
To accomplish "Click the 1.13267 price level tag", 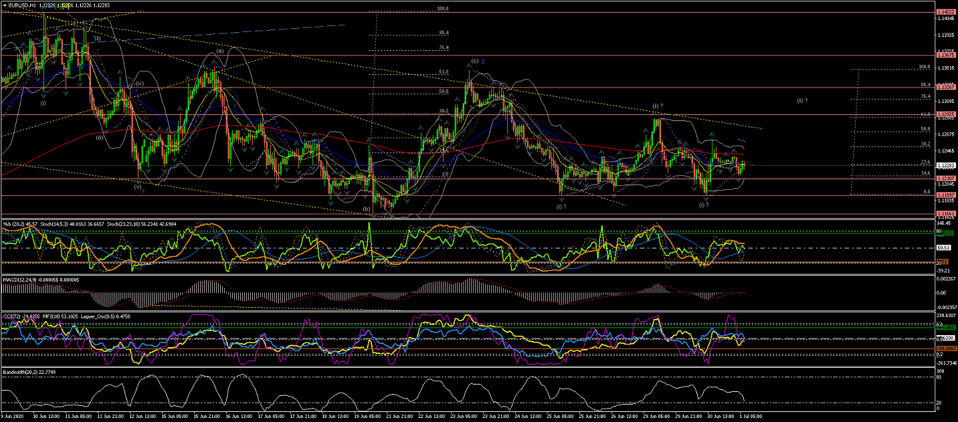I will (x=945, y=88).
